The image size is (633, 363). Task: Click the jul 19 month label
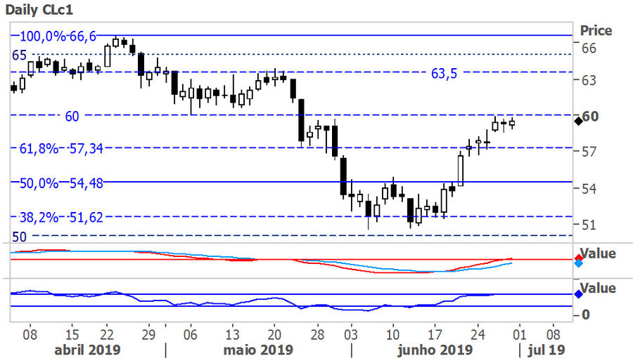coord(546,350)
